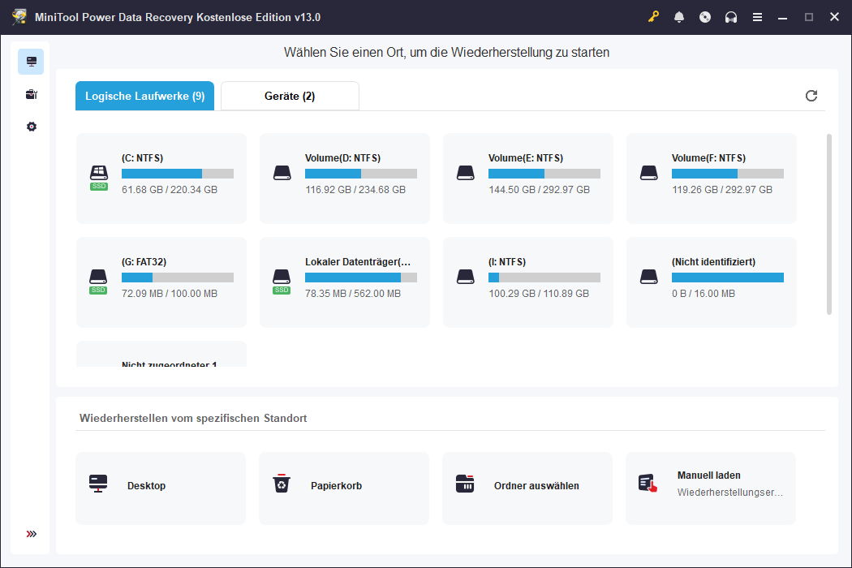The height and width of the screenshot is (568, 852).
Task: Click the 72.09 MB / 100.00 MB text
Action: (170, 294)
